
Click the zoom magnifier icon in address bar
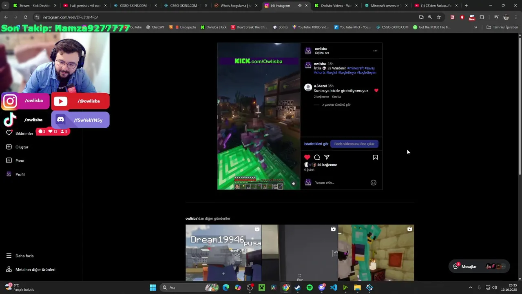(x=430, y=17)
